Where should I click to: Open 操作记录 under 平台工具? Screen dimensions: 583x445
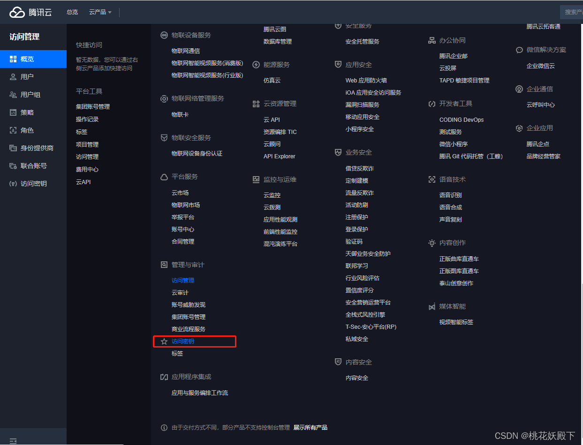87,119
